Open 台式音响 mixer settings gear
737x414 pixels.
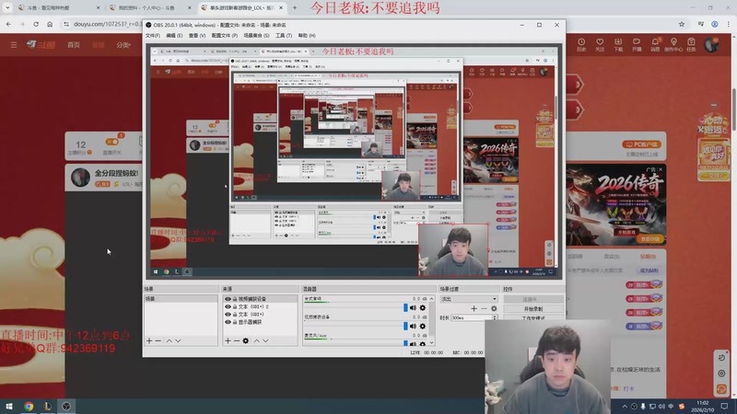pyautogui.click(x=423, y=308)
